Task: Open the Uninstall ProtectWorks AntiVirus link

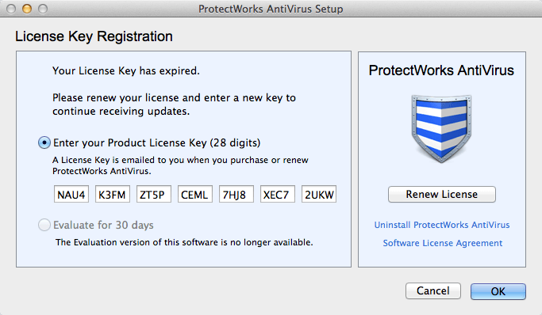Action: click(442, 225)
